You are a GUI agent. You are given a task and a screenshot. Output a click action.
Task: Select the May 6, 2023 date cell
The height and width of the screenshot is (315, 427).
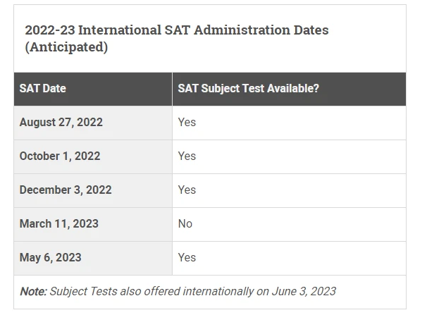51,257
